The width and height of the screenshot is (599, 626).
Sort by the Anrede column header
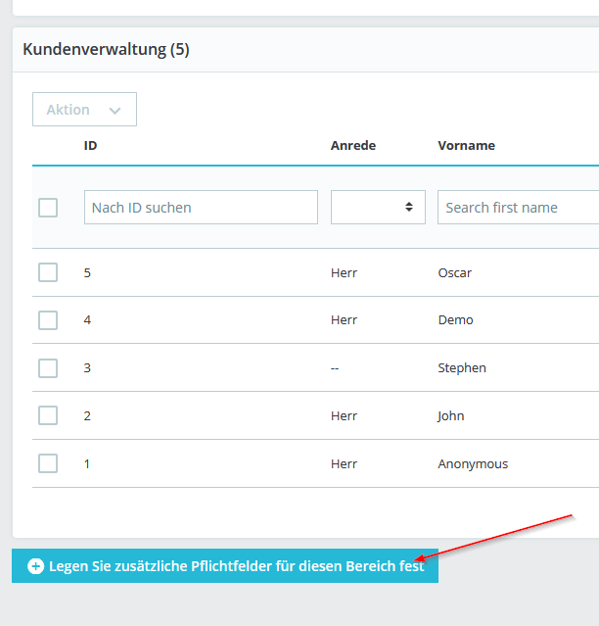(352, 146)
